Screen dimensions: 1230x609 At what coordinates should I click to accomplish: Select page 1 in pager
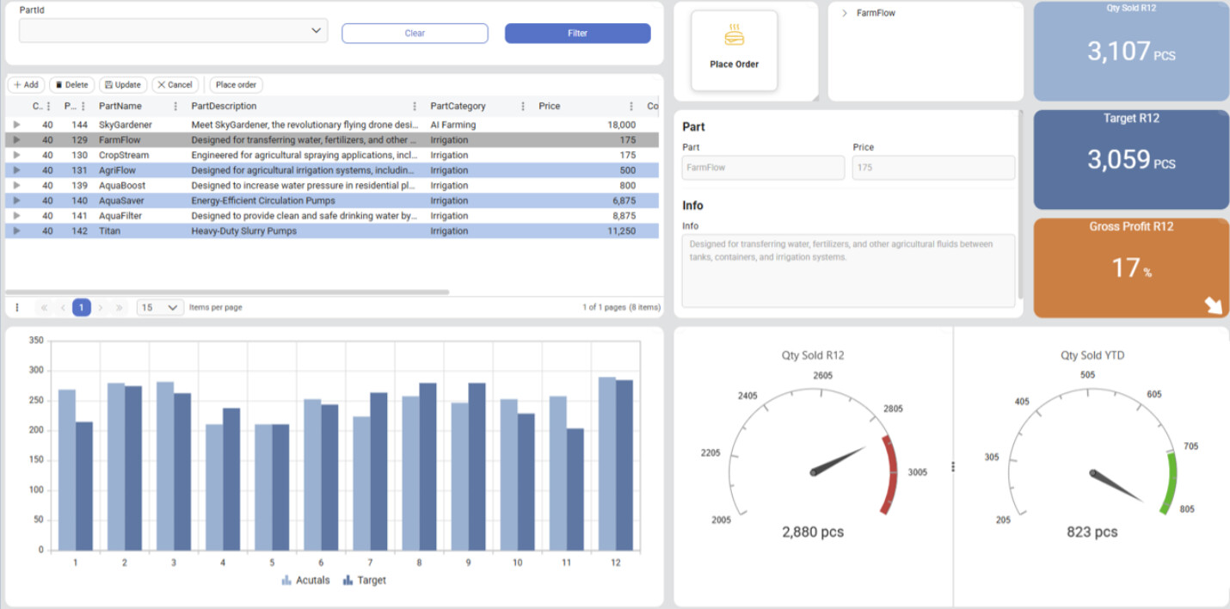coord(82,307)
